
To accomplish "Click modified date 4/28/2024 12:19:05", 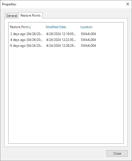I will [x=61, y=34].
